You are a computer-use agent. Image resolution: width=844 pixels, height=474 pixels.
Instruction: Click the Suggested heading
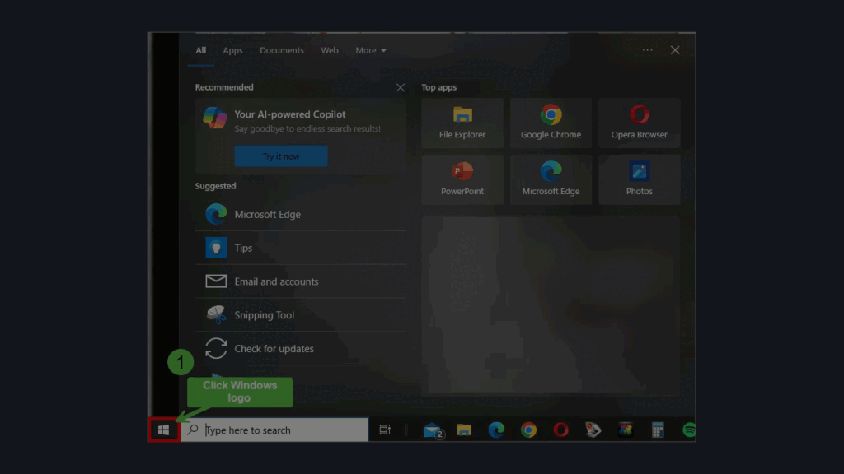pos(215,186)
